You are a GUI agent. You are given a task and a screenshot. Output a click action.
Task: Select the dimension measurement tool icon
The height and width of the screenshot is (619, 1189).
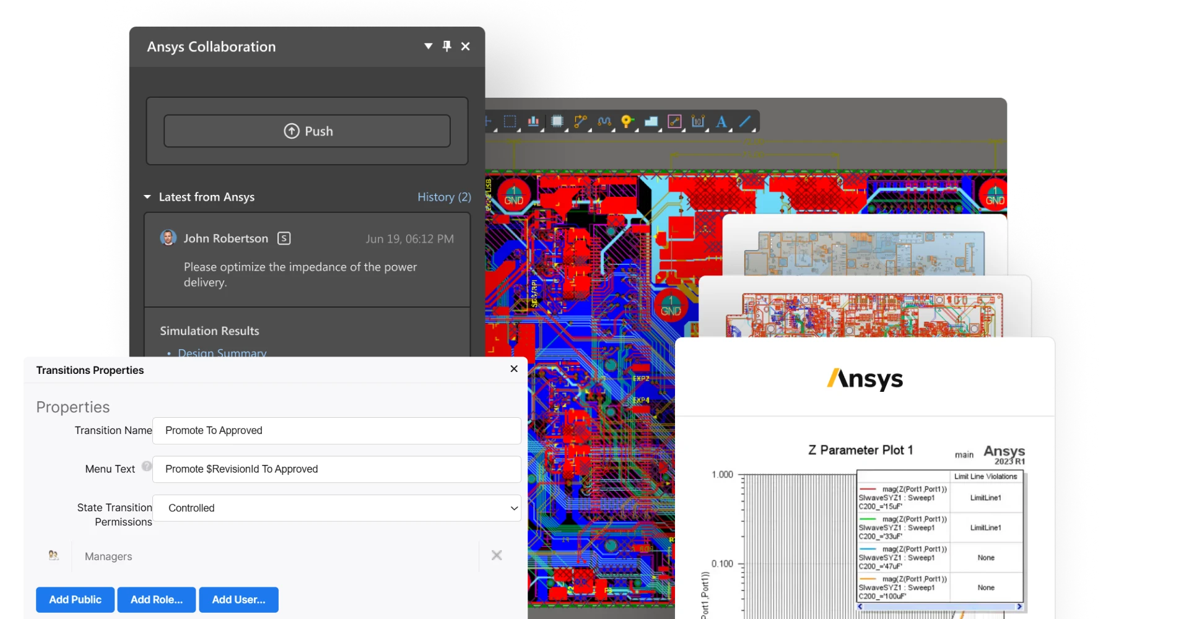click(698, 121)
